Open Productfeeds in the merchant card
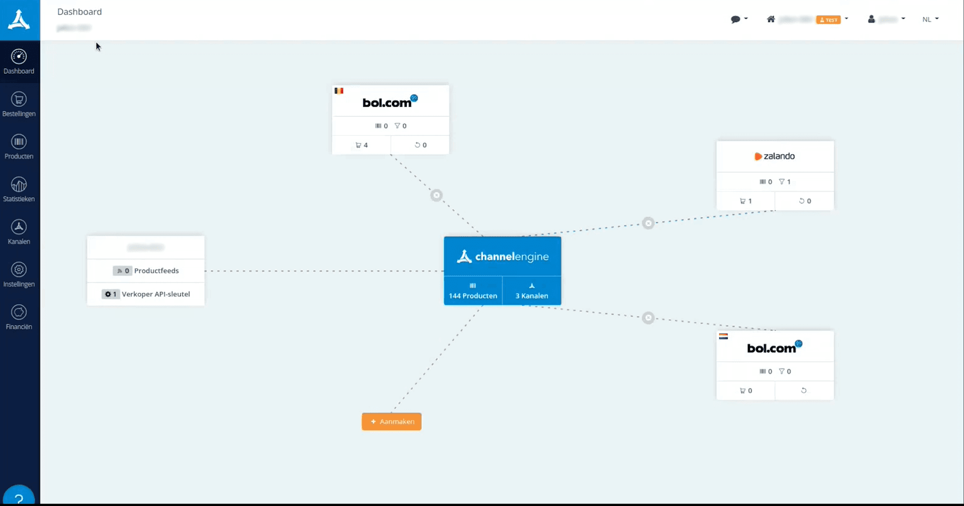The height and width of the screenshot is (506, 964). [x=146, y=271]
